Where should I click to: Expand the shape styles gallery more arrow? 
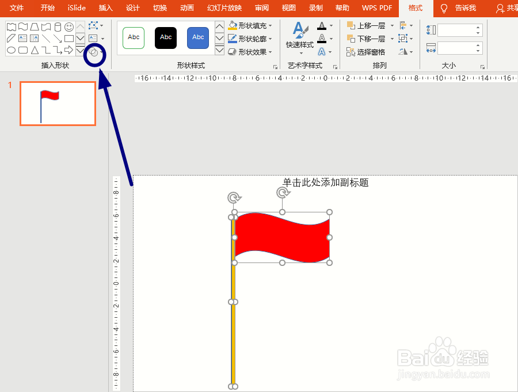[219, 50]
